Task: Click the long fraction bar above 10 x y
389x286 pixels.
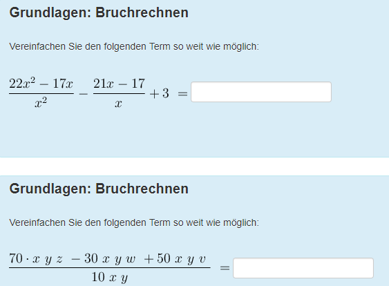Action: point(110,267)
